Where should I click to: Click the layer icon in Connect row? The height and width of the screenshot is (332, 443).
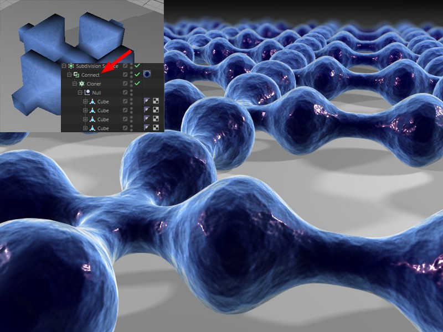[125, 75]
